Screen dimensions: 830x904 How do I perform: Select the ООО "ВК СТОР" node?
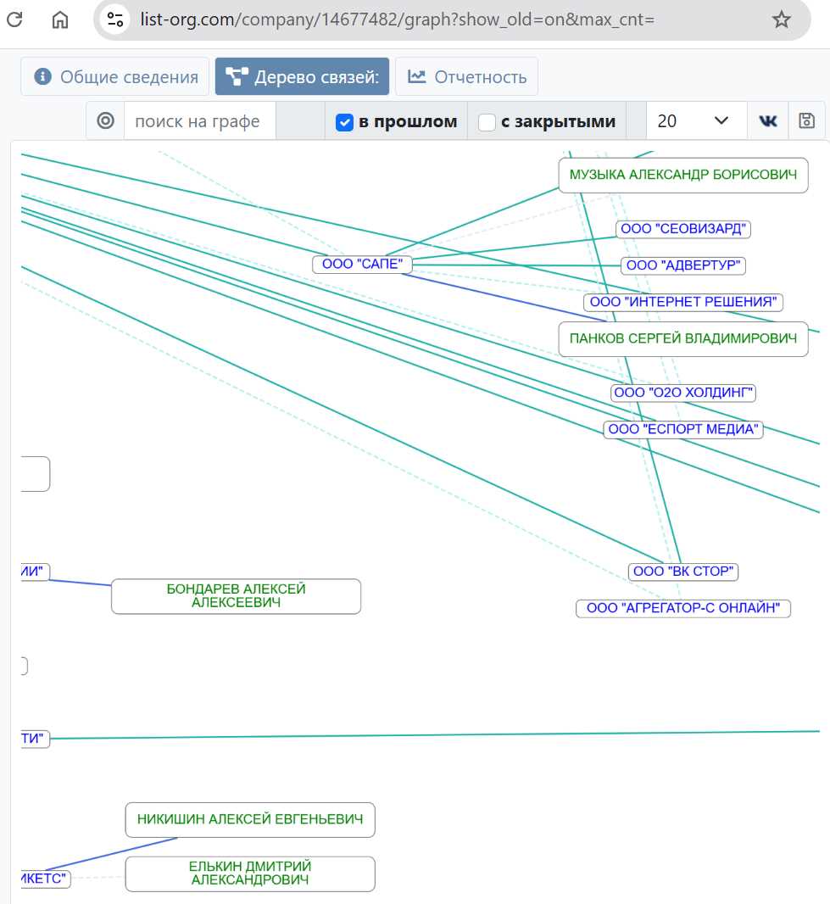(683, 572)
